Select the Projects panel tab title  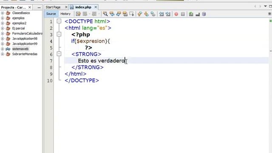pos(13,8)
